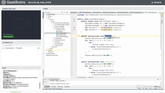The width and height of the screenshot is (165, 93).
Task: Click the video camera placeholder in camera panel
Action: [x=21, y=24]
